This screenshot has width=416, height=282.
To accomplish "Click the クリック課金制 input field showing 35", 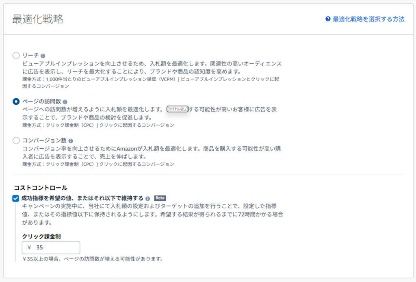I will pos(51,247).
